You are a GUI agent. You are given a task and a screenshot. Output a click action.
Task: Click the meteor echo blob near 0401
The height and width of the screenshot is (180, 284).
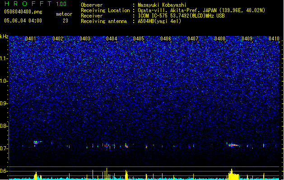tap(36, 143)
